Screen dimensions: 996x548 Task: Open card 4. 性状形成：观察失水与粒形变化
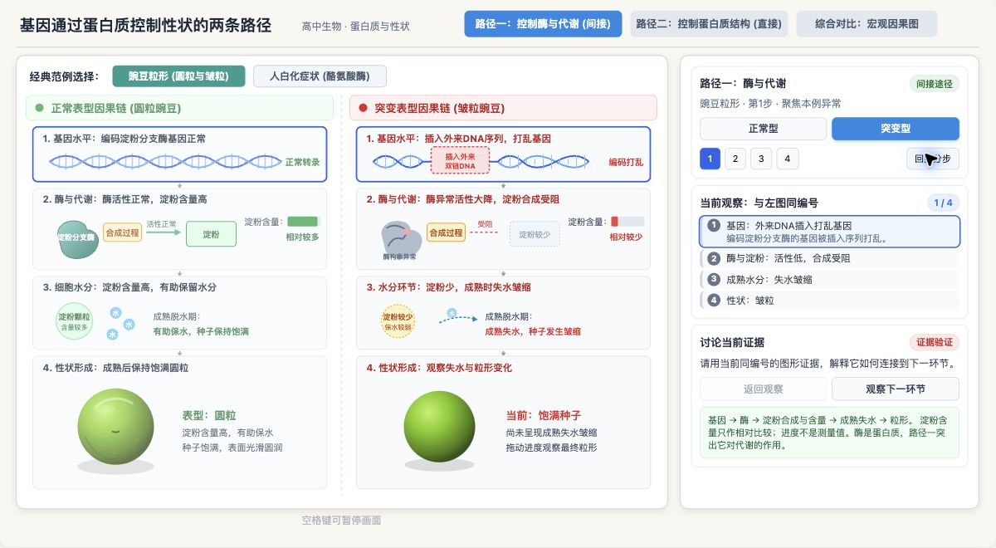503,423
